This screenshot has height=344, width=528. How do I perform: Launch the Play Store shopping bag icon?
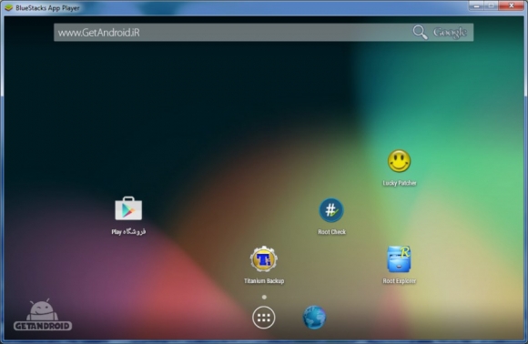click(x=128, y=208)
